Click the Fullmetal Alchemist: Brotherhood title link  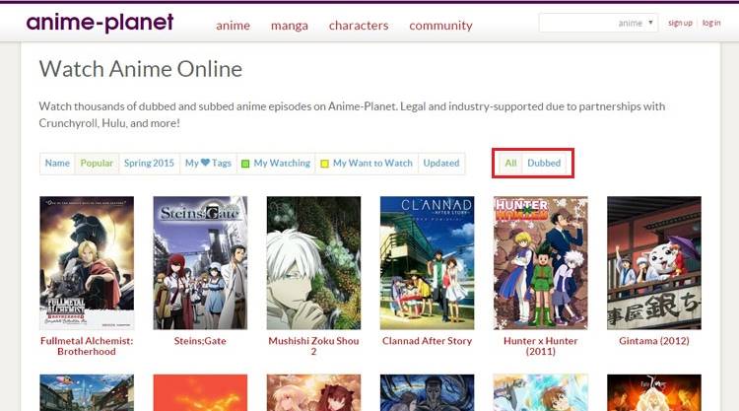87,346
